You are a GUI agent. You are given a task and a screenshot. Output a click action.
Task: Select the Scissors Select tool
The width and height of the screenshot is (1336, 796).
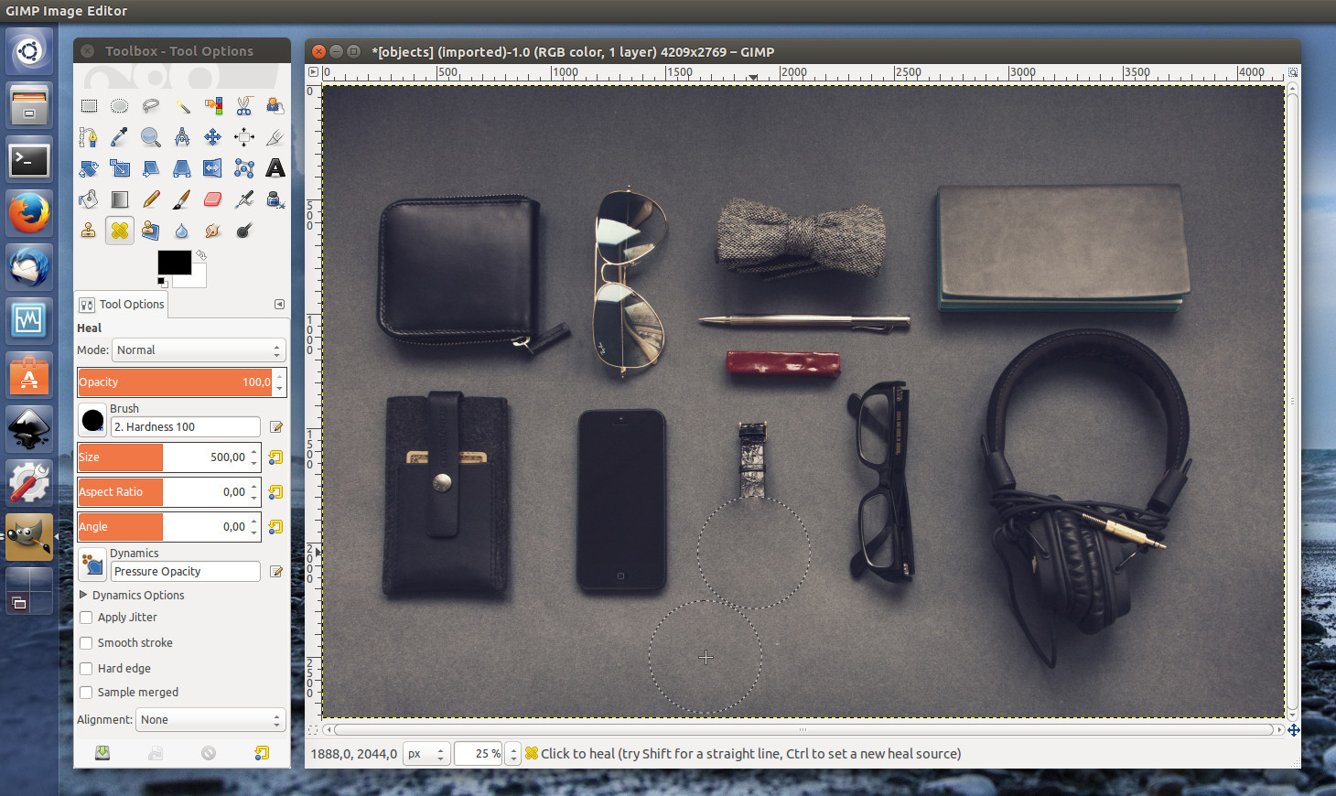point(243,106)
